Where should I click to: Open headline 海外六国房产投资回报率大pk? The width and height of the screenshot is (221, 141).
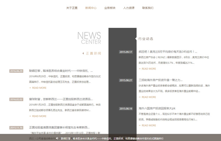tap(157, 108)
